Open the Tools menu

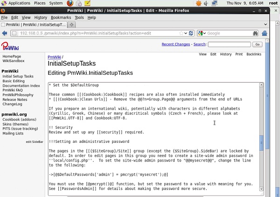[x=79, y=17]
